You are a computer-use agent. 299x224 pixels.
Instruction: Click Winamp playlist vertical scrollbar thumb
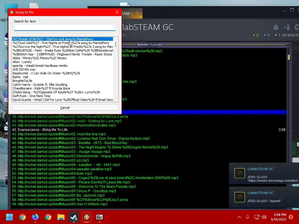tap(289, 57)
